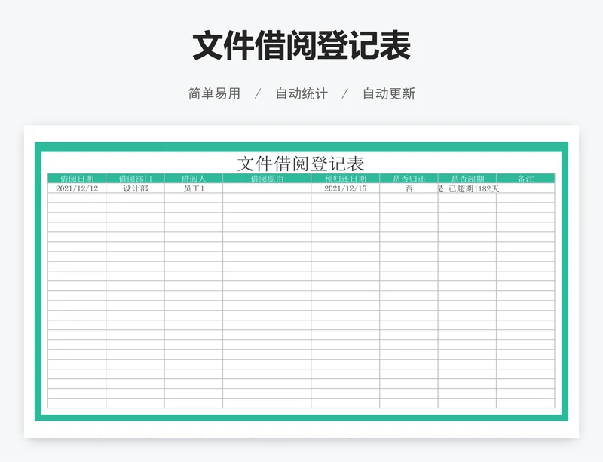Click the empty 借阅原由 cell in the 员工1 row
The width and height of the screenshot is (603, 462).
(267, 188)
